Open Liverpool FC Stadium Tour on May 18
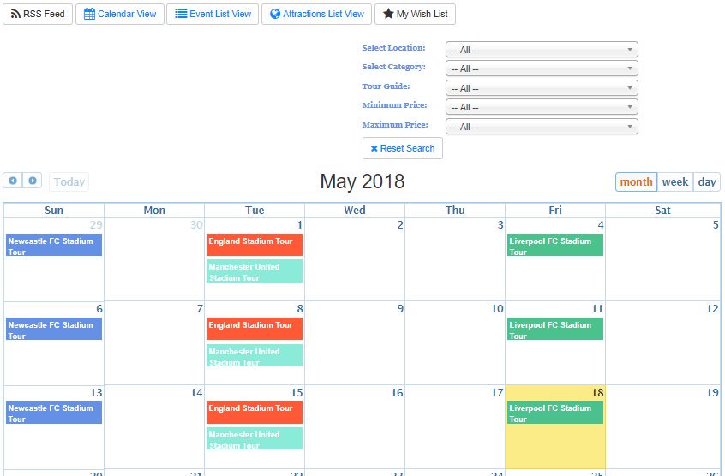 click(555, 413)
